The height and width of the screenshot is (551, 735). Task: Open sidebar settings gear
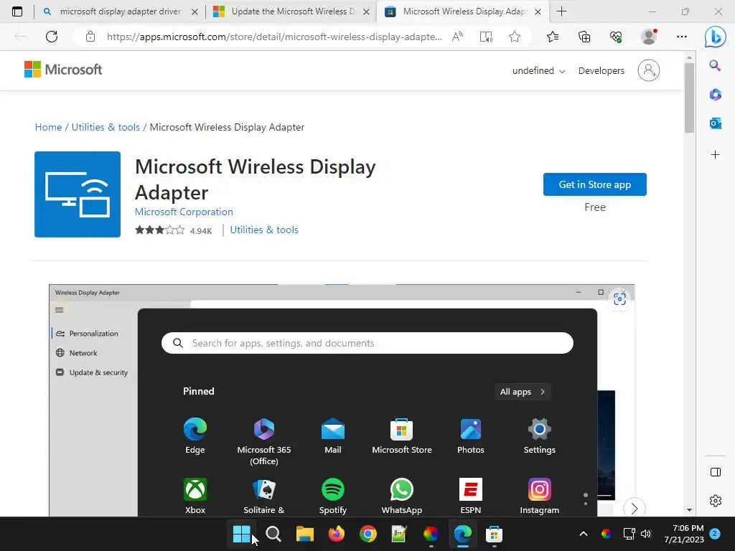tap(716, 501)
